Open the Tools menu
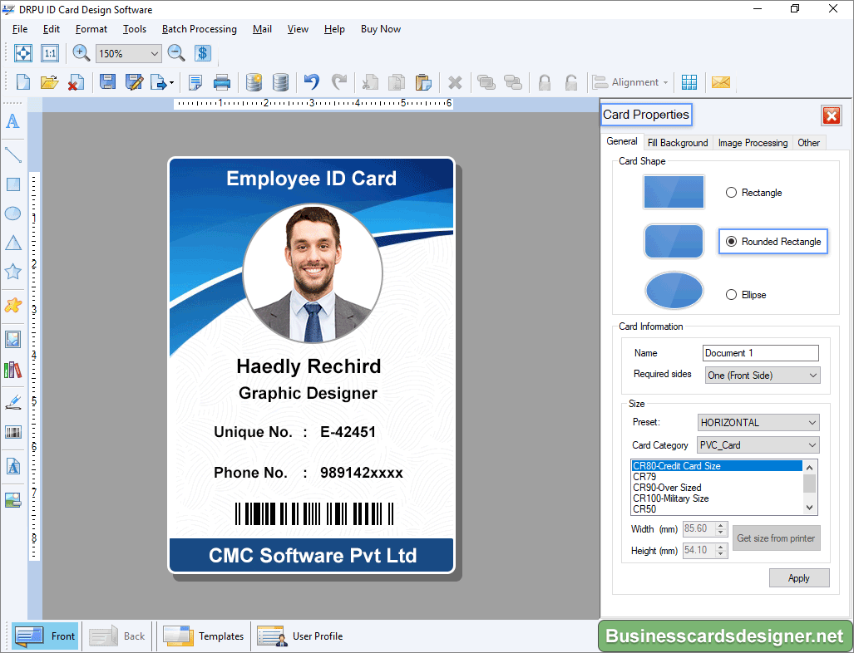Screen dimensions: 854x653 pos(135,29)
